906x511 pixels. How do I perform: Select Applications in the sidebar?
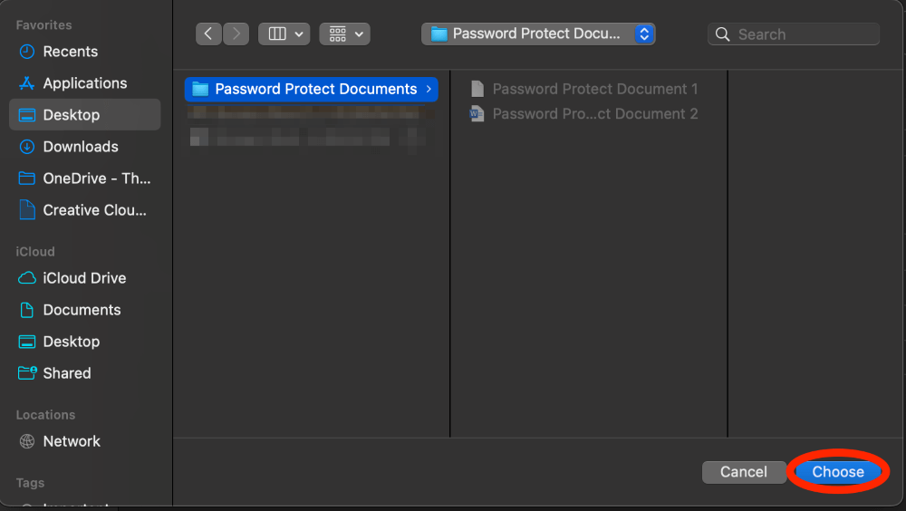coord(84,83)
